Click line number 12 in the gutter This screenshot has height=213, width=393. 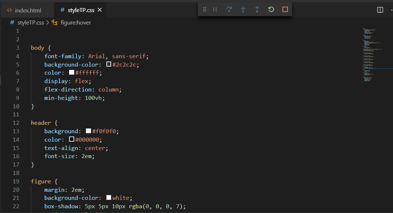click(16, 123)
